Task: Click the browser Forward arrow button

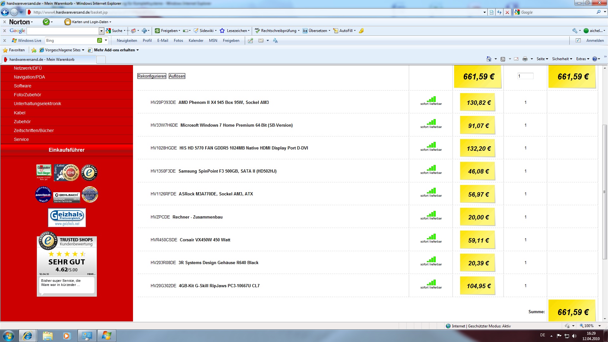Action: [14, 12]
